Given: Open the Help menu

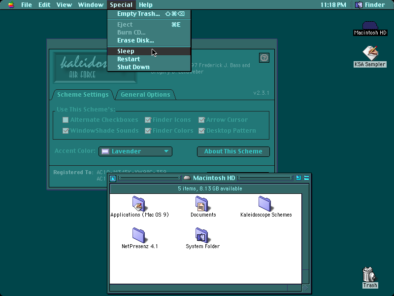Looking at the screenshot, I should (146, 5).
